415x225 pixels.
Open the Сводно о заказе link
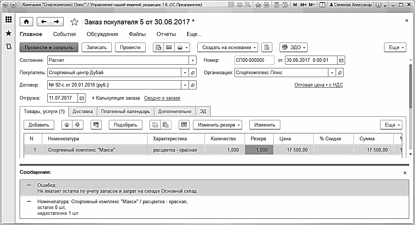click(x=162, y=98)
